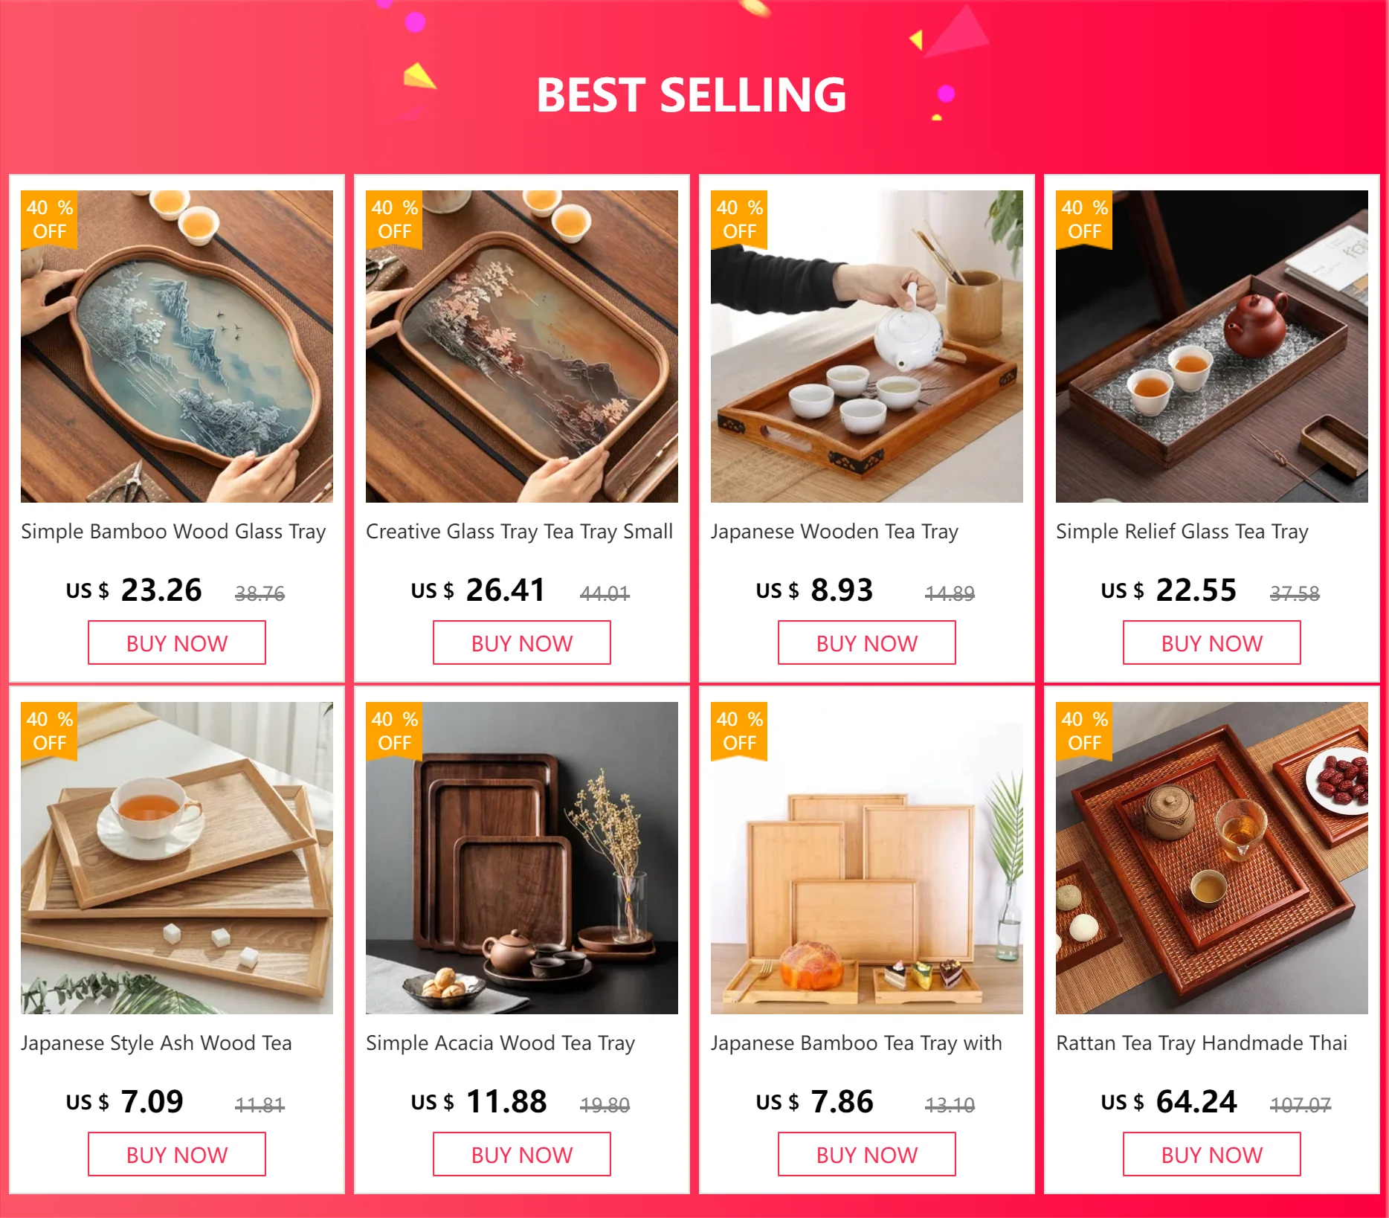Open the Rattan Tea Tray product image
Screen dimensions: 1389x1218
coord(1212,858)
